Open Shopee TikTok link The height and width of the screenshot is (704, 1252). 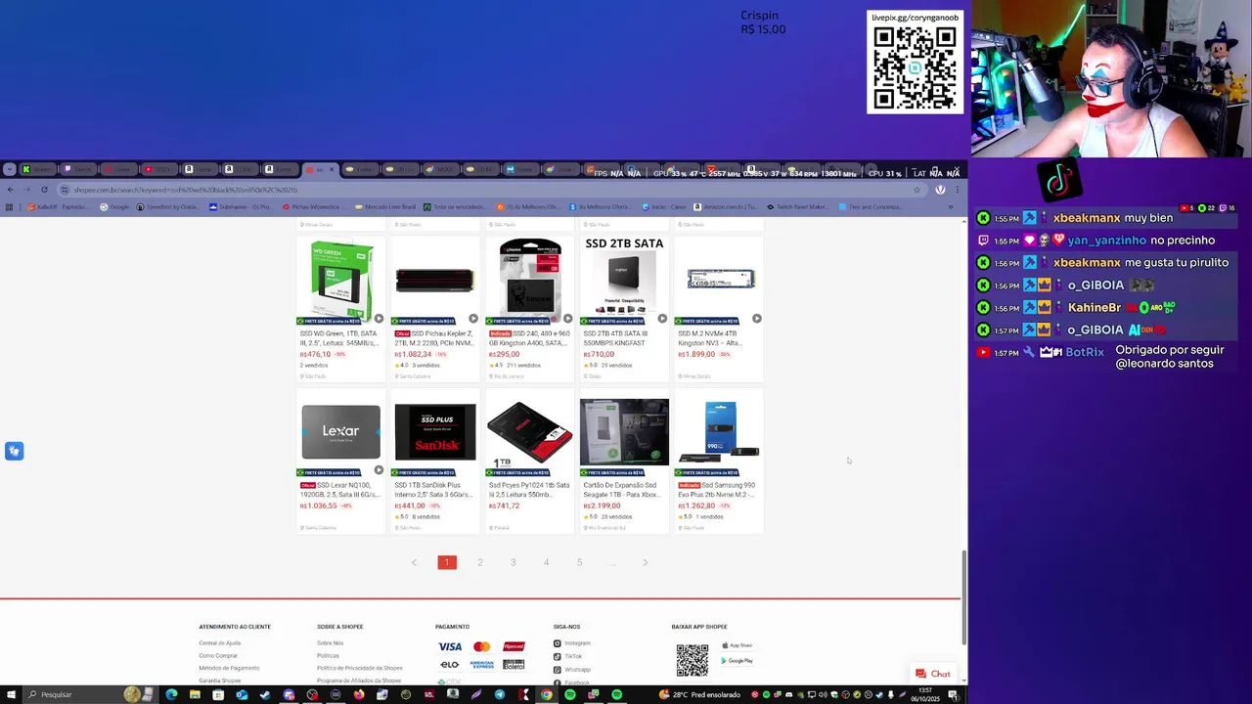click(x=567, y=656)
